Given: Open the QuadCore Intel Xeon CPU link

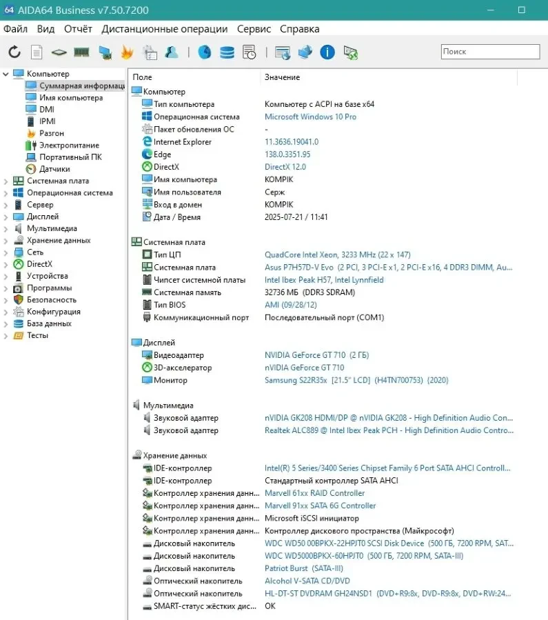Looking at the screenshot, I should tap(337, 254).
